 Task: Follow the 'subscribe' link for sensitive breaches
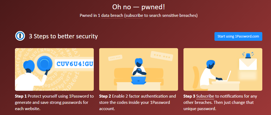(134, 15)
